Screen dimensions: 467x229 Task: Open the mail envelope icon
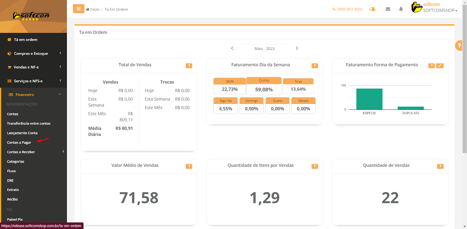click(388, 9)
